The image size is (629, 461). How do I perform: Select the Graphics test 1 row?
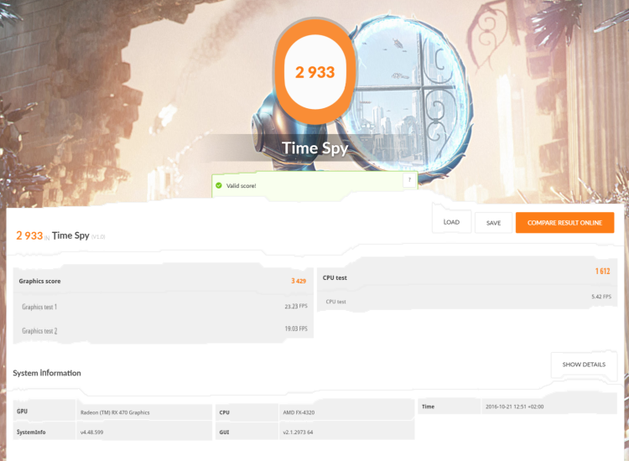164,307
